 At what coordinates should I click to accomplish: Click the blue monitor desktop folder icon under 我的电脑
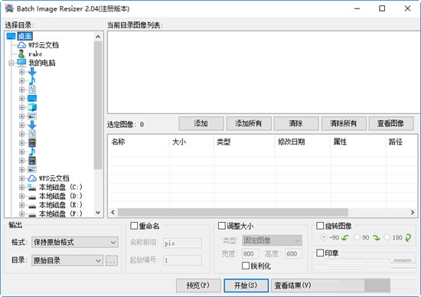pos(32,98)
